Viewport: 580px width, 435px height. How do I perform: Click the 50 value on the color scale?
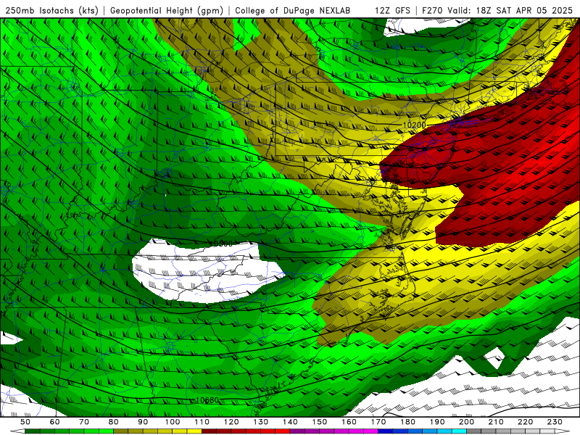tap(25, 422)
